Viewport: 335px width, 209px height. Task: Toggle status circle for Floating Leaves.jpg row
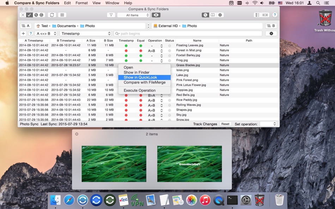pos(169,46)
